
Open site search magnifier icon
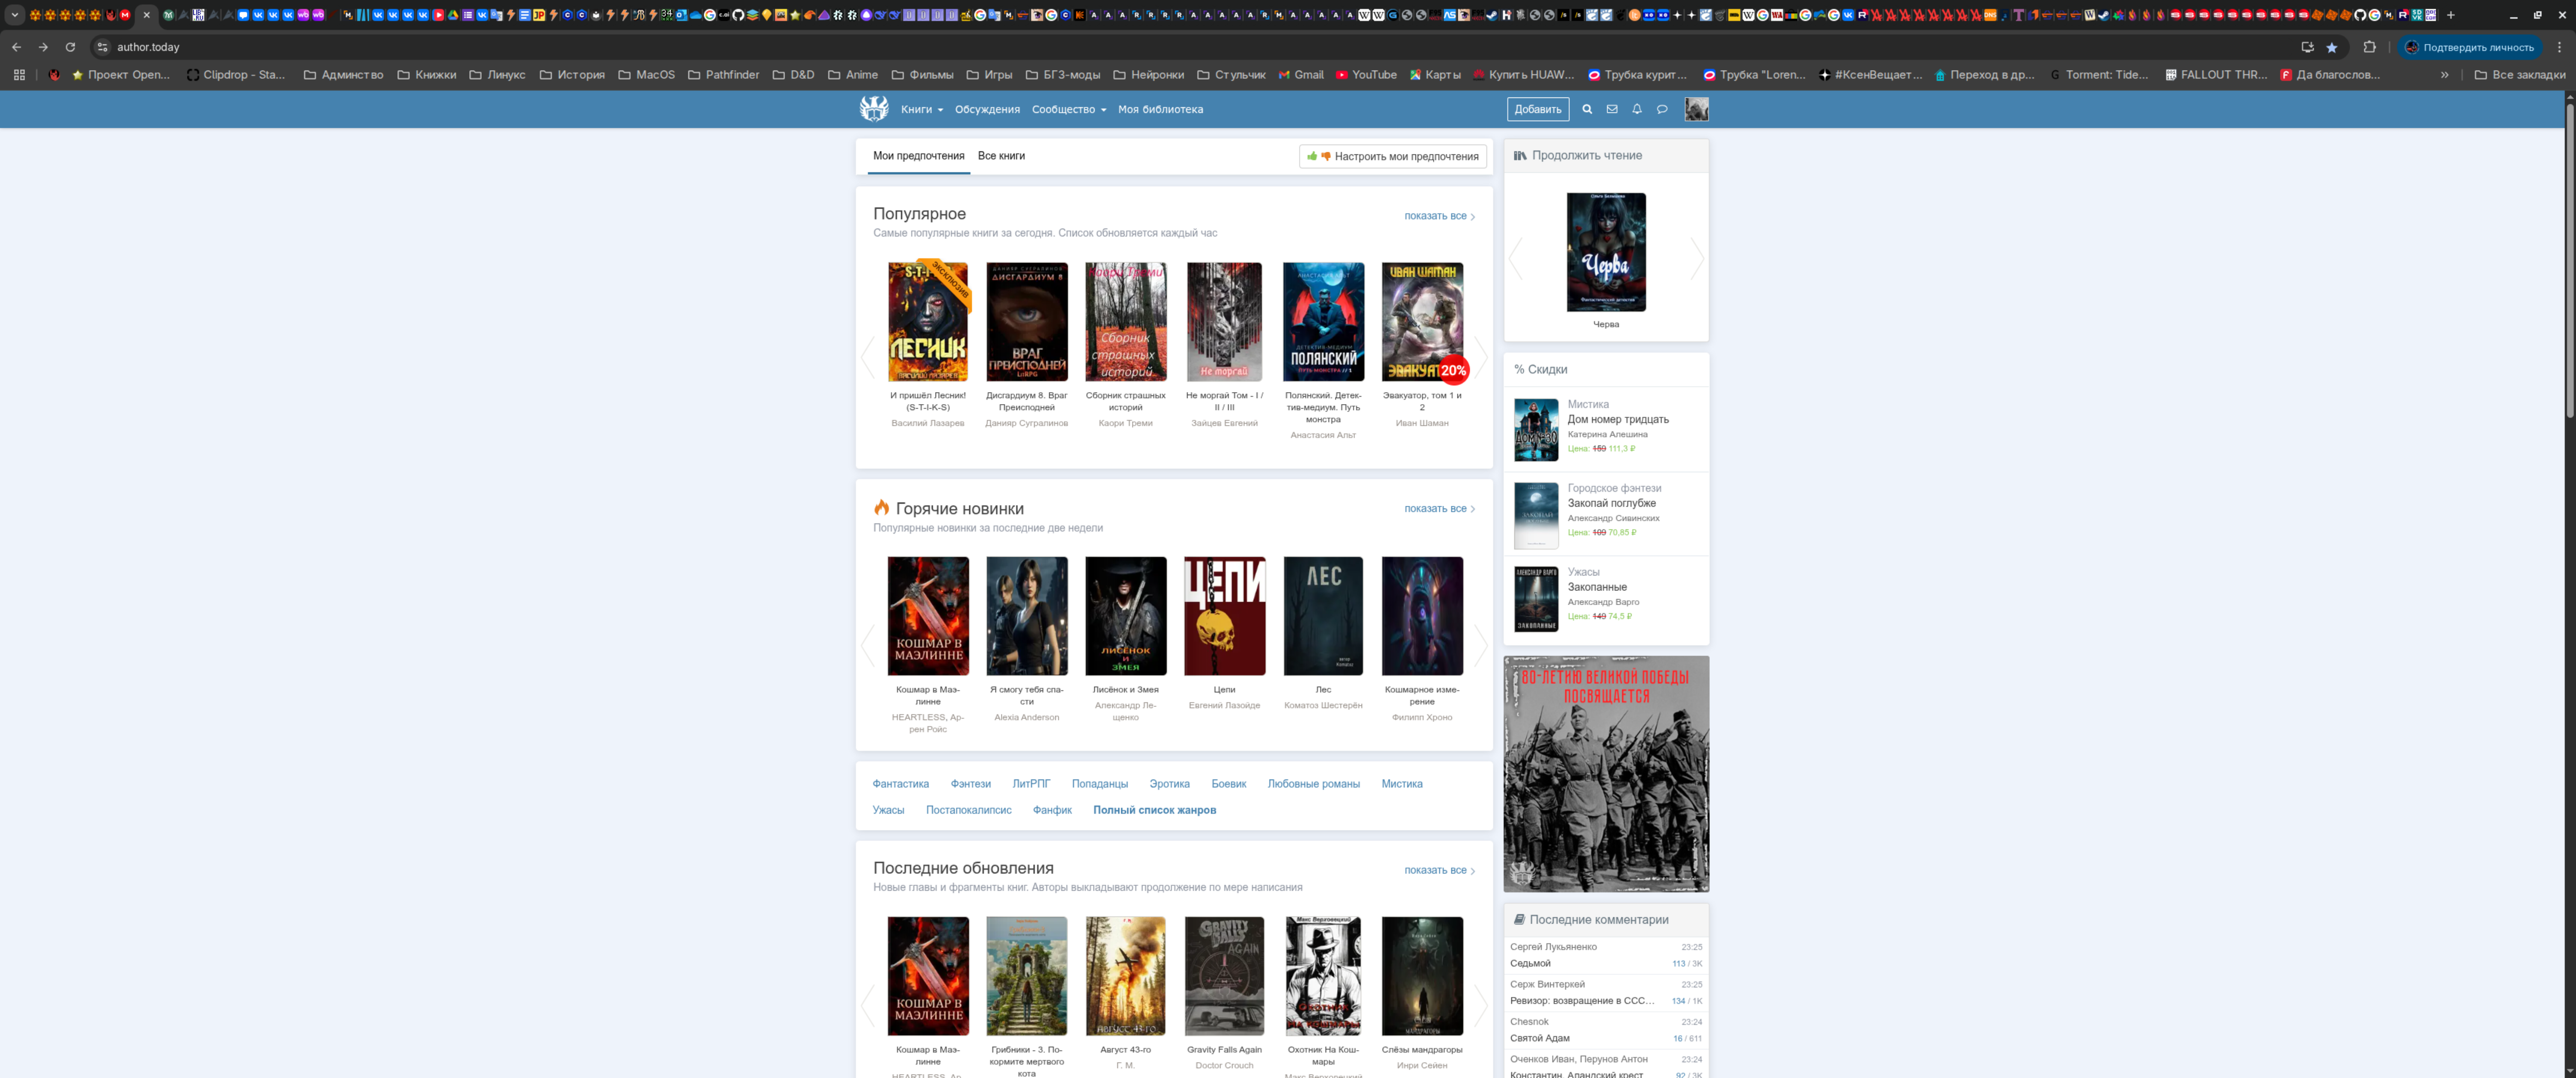[x=1586, y=109]
